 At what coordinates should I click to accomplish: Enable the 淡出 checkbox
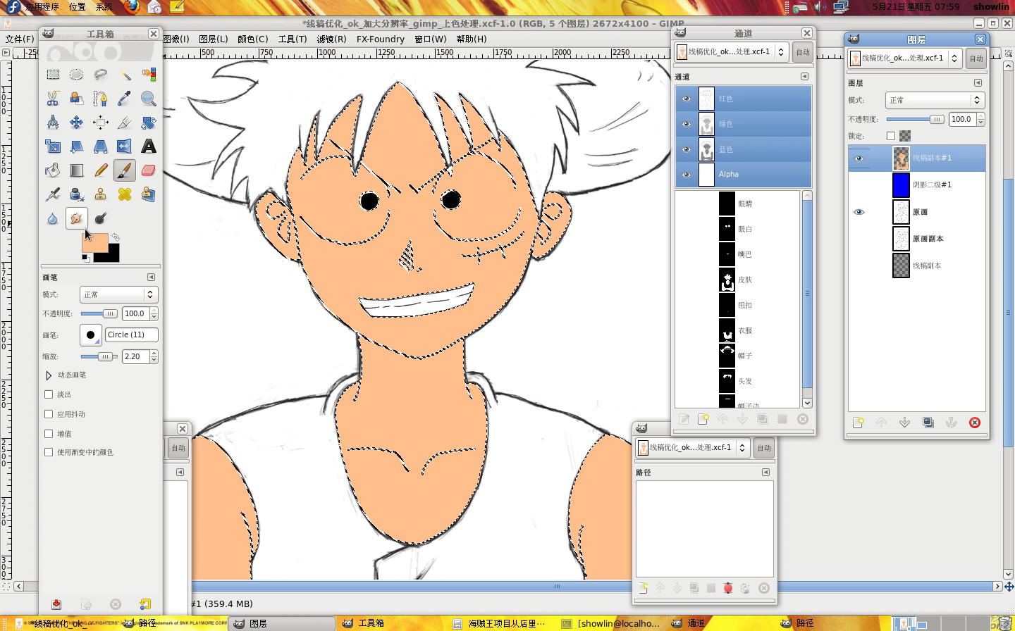(49, 394)
